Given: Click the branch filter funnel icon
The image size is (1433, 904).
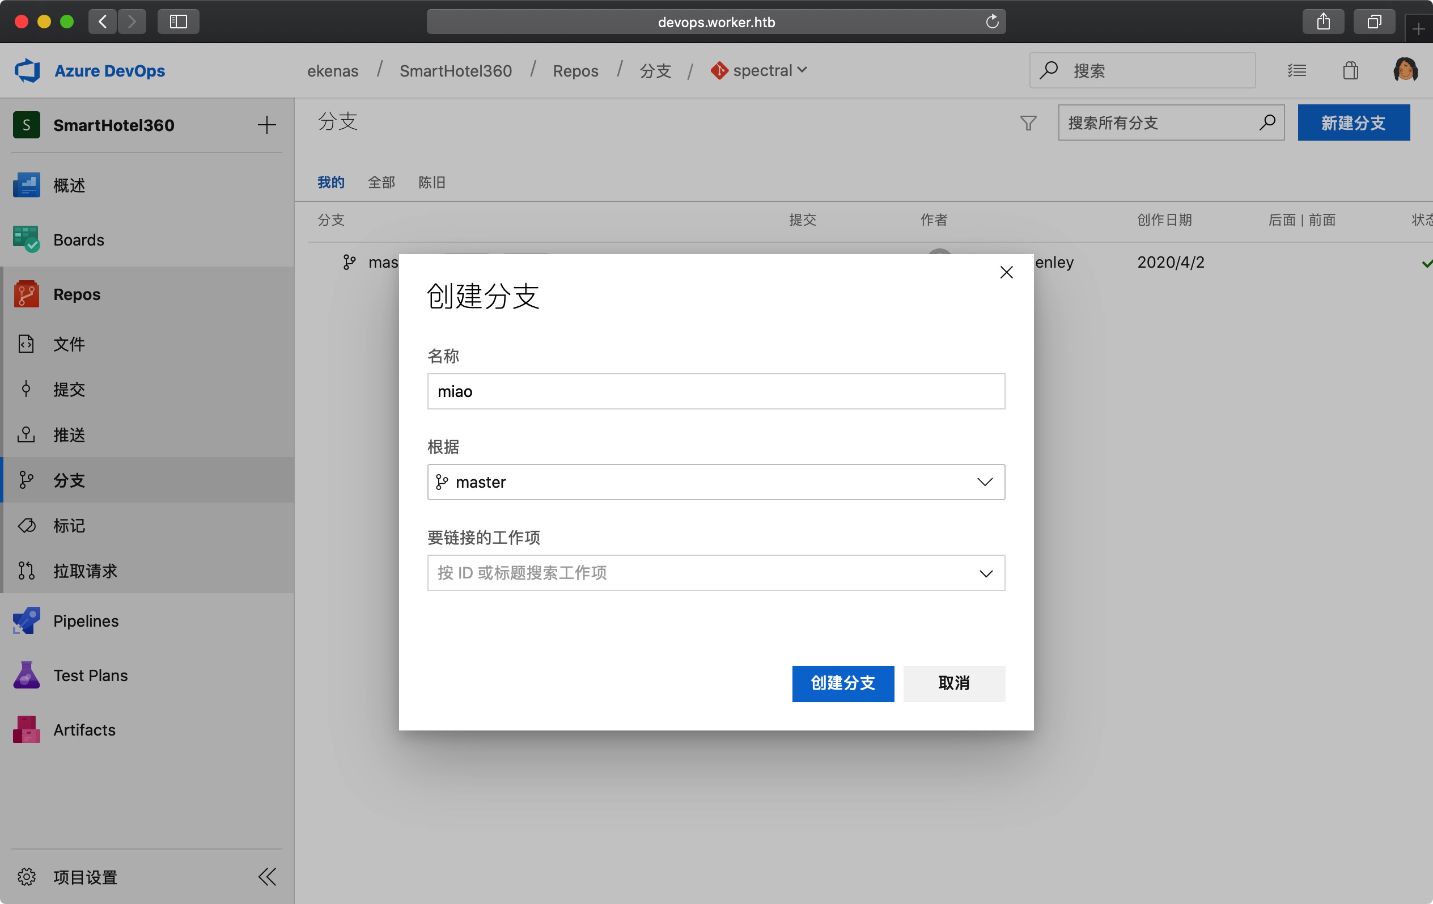Looking at the screenshot, I should pyautogui.click(x=1028, y=122).
